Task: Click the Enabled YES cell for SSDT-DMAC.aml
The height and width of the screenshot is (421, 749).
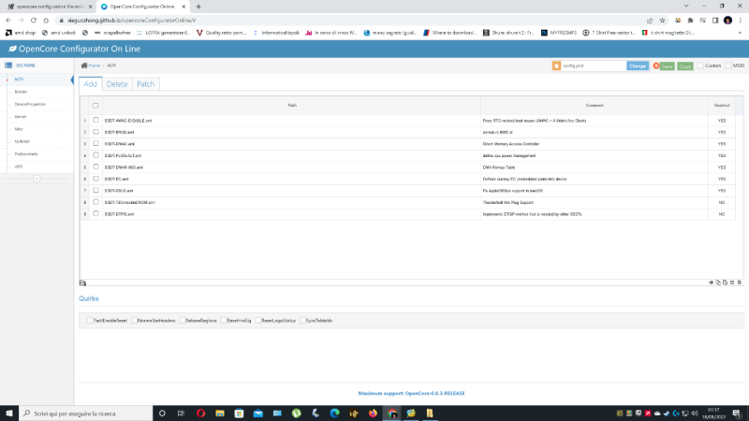Action: click(x=722, y=144)
